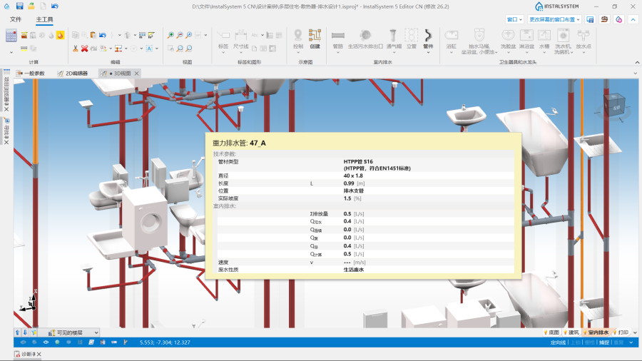This screenshot has height=361, width=642.
Task: Select the 生活污水排出口 tool
Action: pyautogui.click(x=365, y=39)
